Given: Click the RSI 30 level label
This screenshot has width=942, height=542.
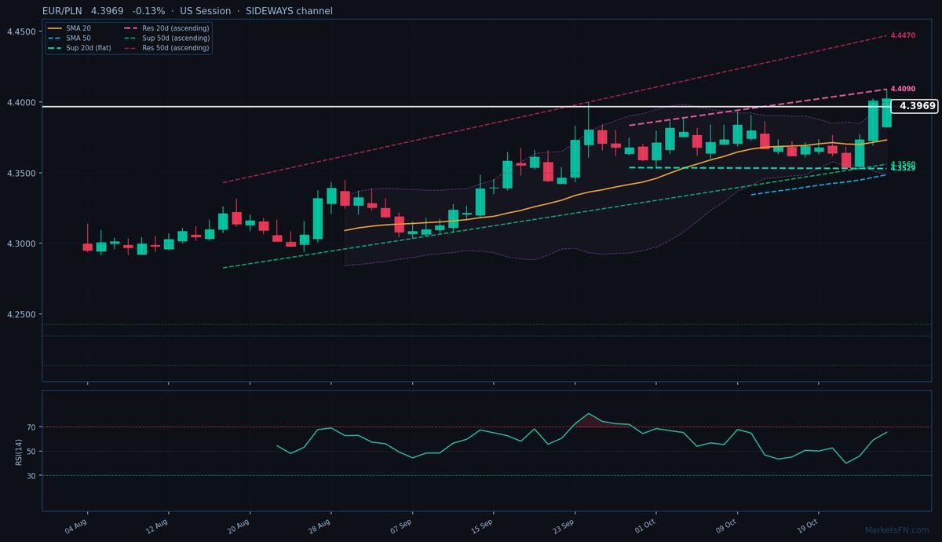Looking at the screenshot, I should [x=31, y=475].
